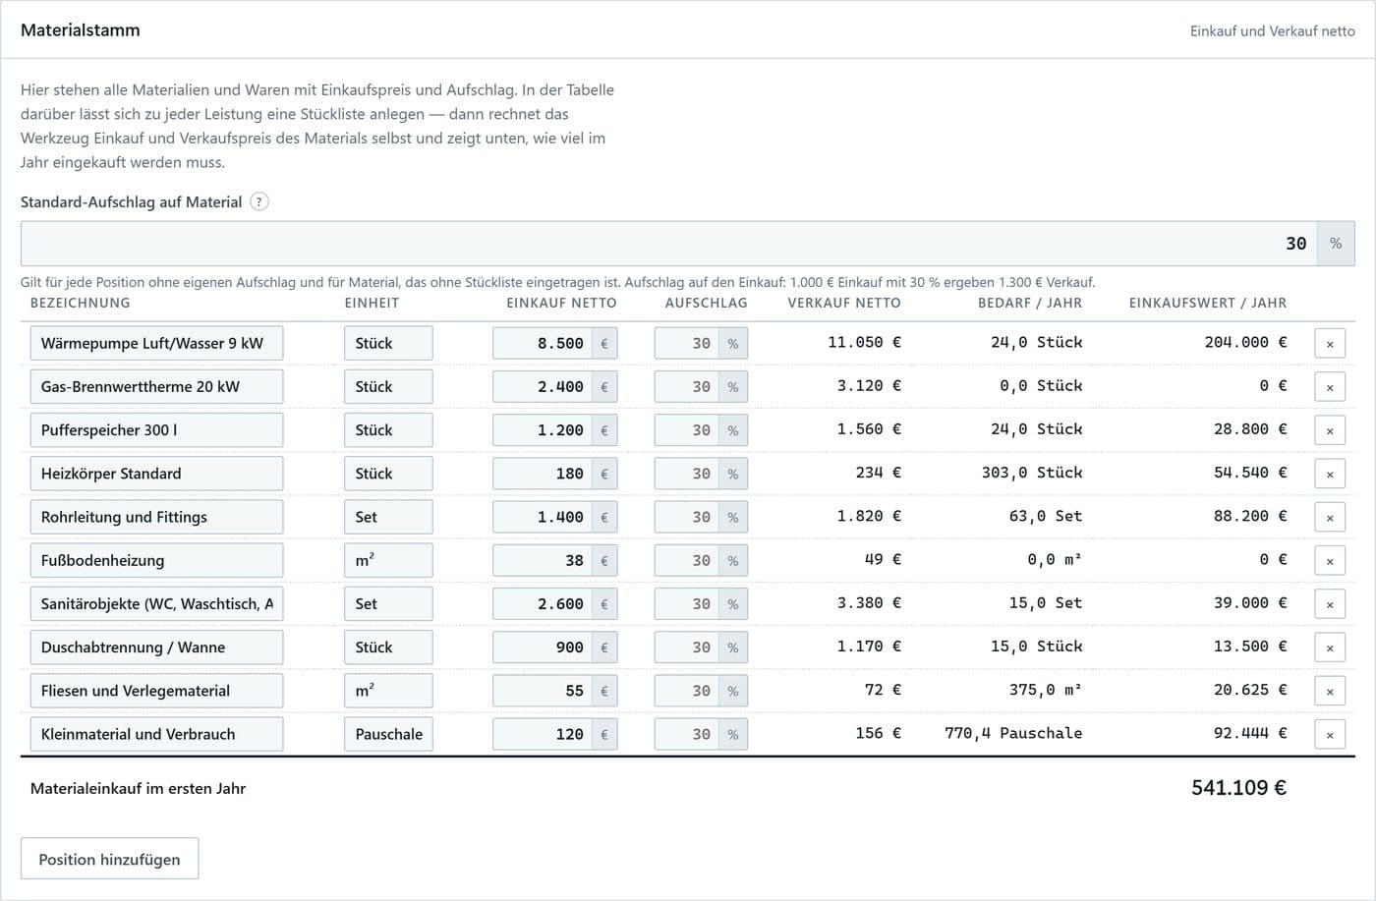Edit Einkauf netto for Wärmepumpe Luft/Wasser
The width and height of the screenshot is (1376, 901).
point(543,344)
